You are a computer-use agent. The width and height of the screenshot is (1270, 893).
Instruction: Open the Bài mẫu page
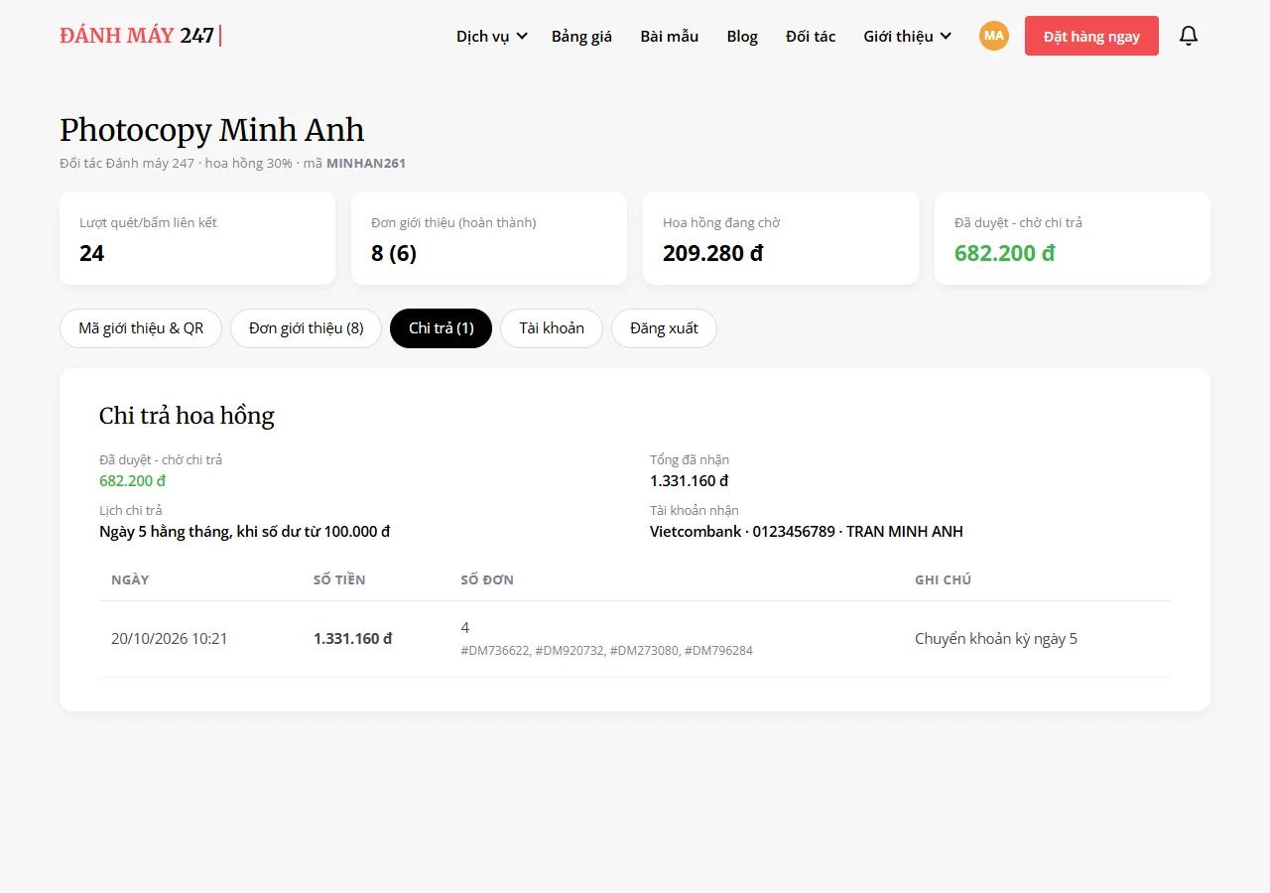tap(670, 36)
